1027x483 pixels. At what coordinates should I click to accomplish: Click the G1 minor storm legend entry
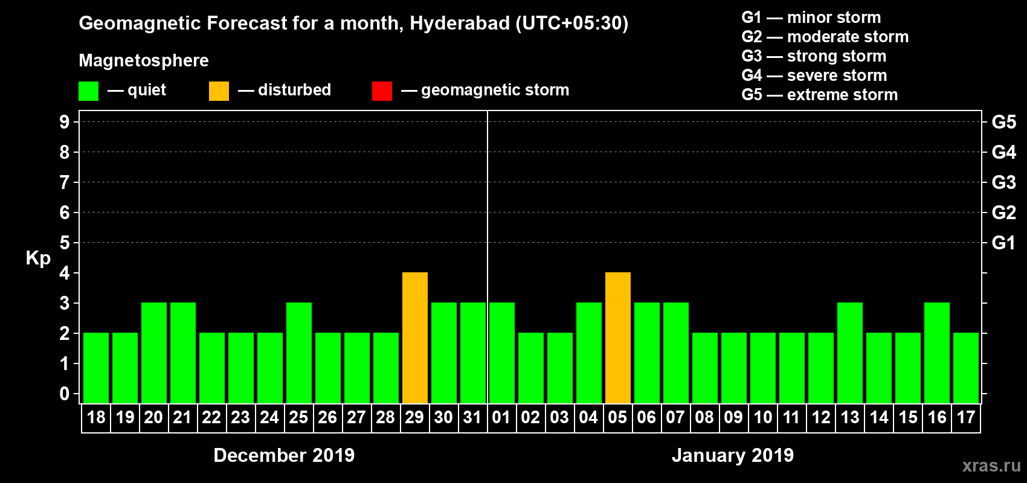point(811,18)
